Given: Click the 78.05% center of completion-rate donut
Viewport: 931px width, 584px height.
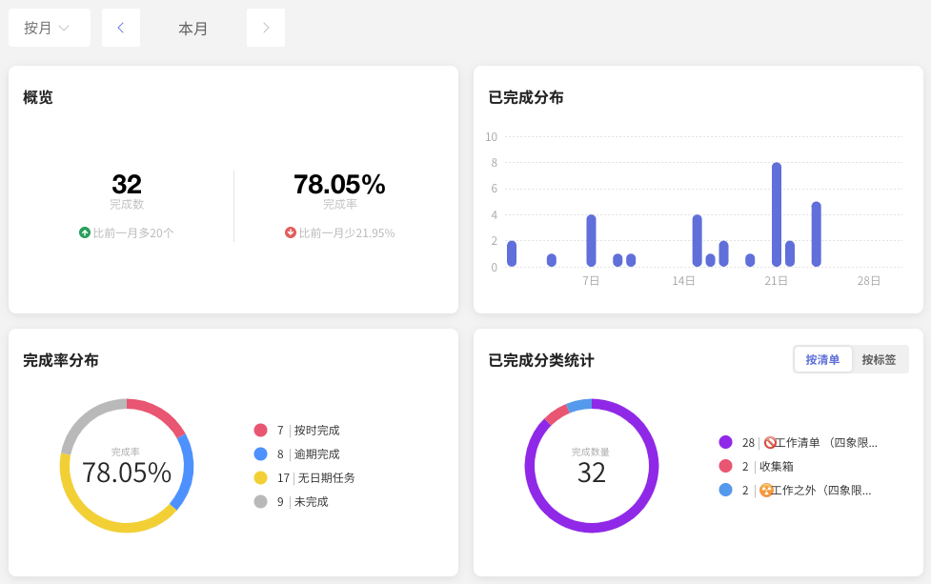Looking at the screenshot, I should pyautogui.click(x=127, y=473).
